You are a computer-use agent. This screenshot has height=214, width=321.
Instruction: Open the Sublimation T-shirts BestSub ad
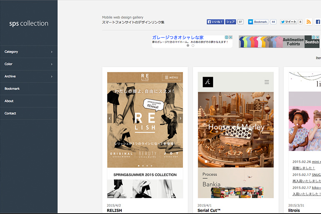pyautogui.click(x=279, y=42)
